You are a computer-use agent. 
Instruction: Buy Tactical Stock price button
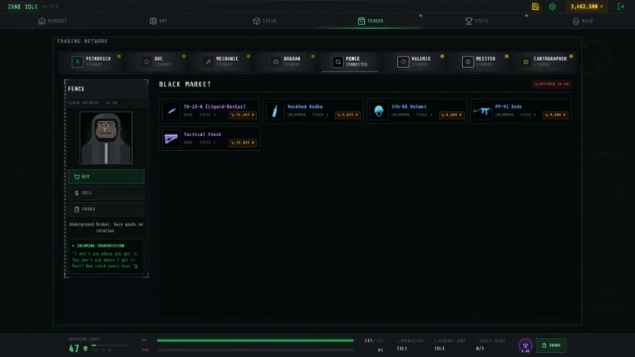[243, 143]
